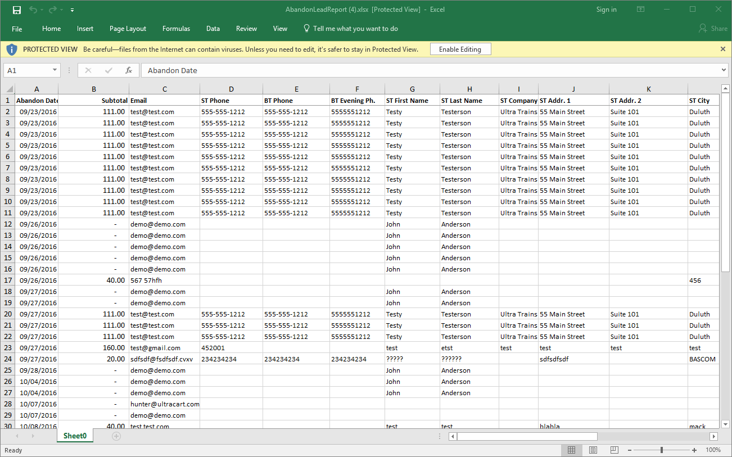The height and width of the screenshot is (457, 732).
Task: Click cell containing hunter@ultracart.com
Action: point(164,404)
